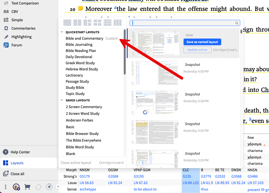The height and width of the screenshot is (193, 269).
Task: Open Louw-Nida LN 89.125 link
Action: [x=191, y=183]
